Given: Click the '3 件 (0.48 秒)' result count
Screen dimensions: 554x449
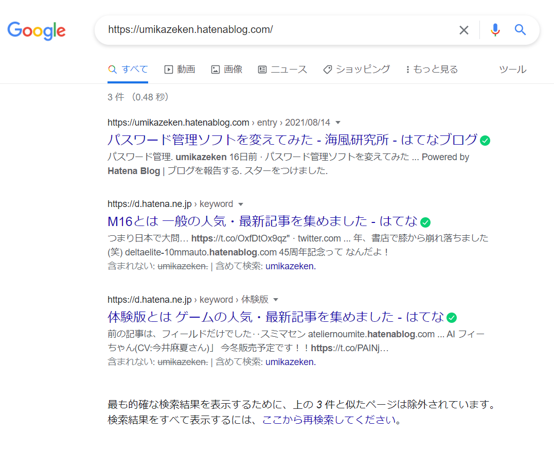Looking at the screenshot, I should point(138,97).
